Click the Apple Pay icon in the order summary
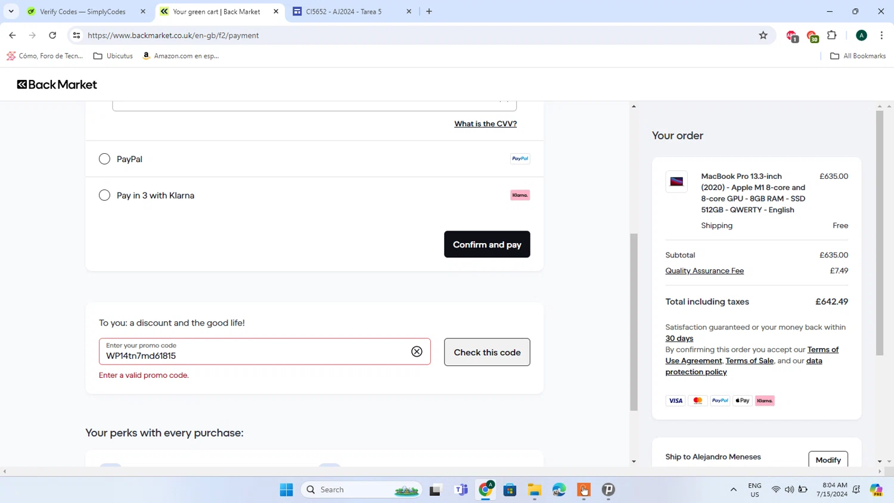The height and width of the screenshot is (503, 894). [x=742, y=400]
